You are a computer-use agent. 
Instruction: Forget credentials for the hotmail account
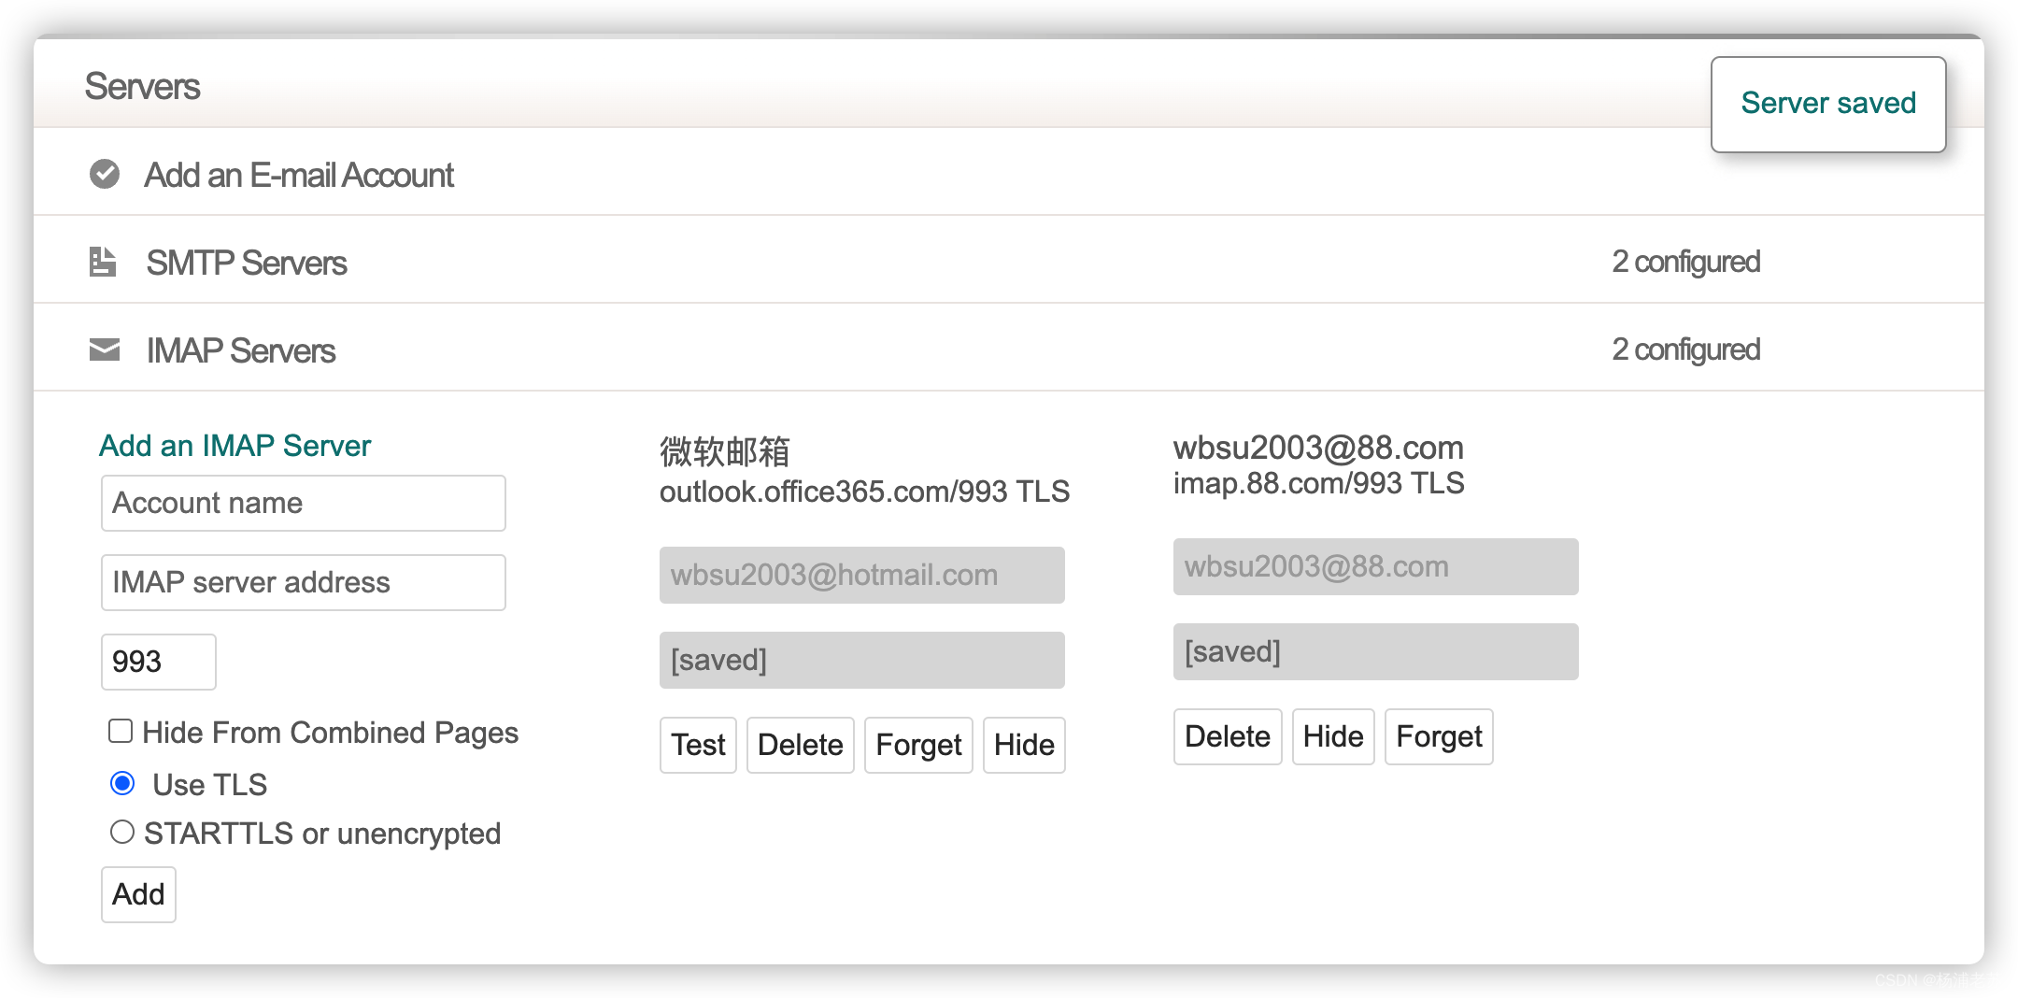tap(918, 745)
